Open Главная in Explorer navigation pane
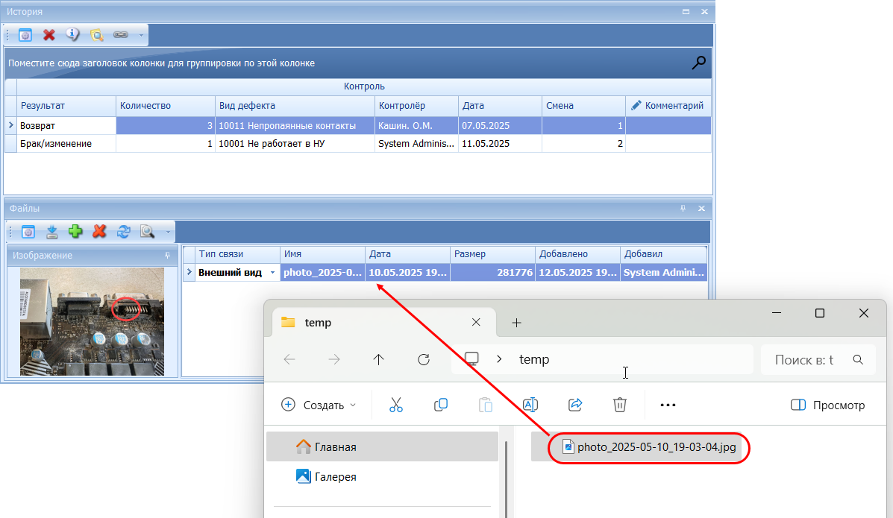Screen dimensions: 893x518 click(x=335, y=447)
